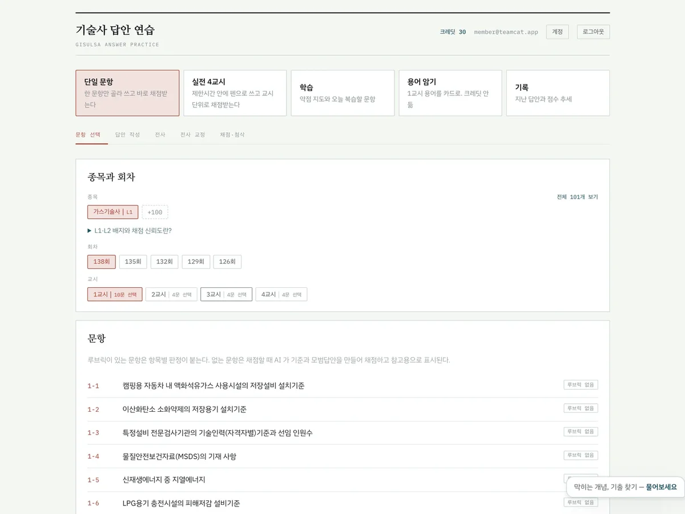
Task: Click the 전체 101개 보기 link
Action: (x=577, y=197)
